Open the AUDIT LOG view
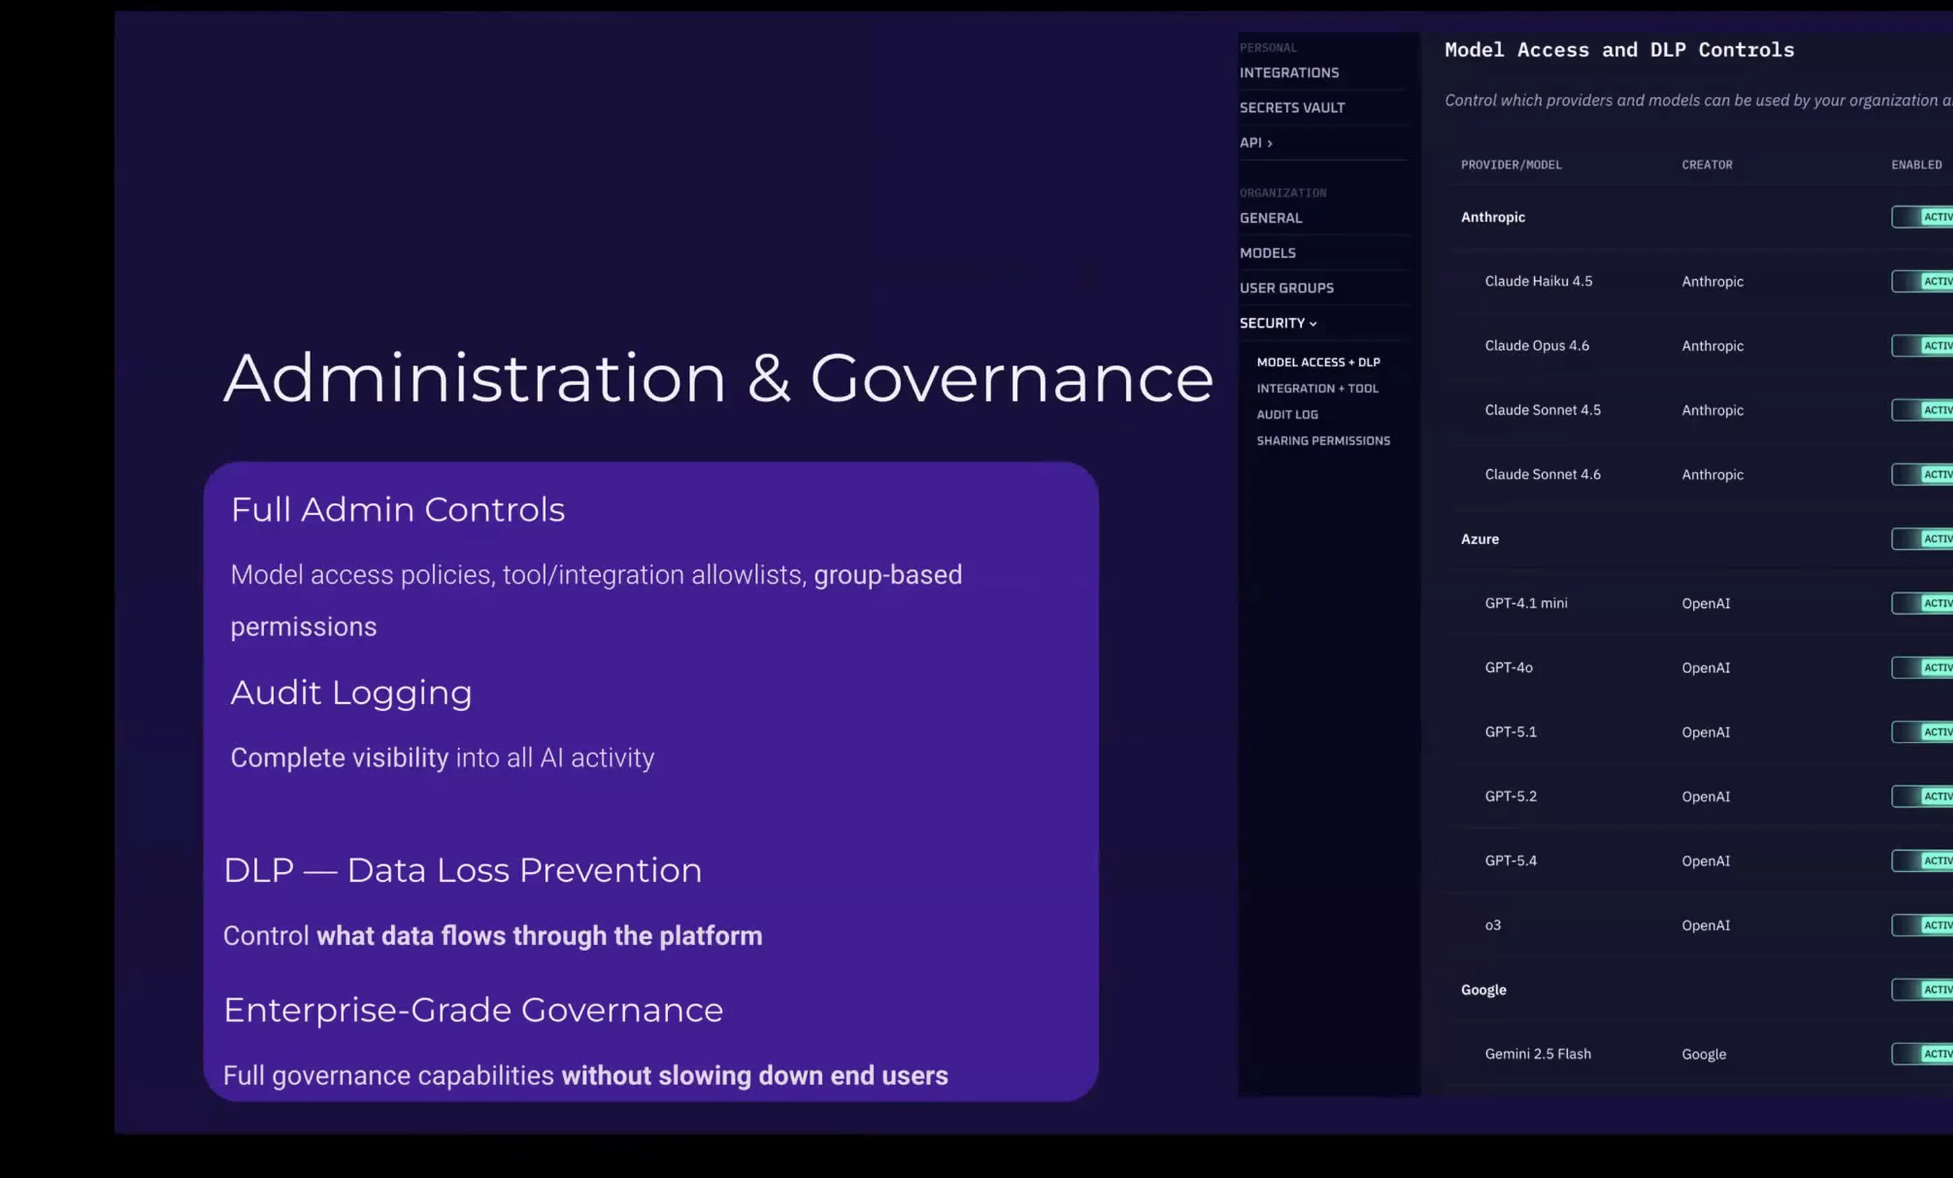 (1287, 413)
